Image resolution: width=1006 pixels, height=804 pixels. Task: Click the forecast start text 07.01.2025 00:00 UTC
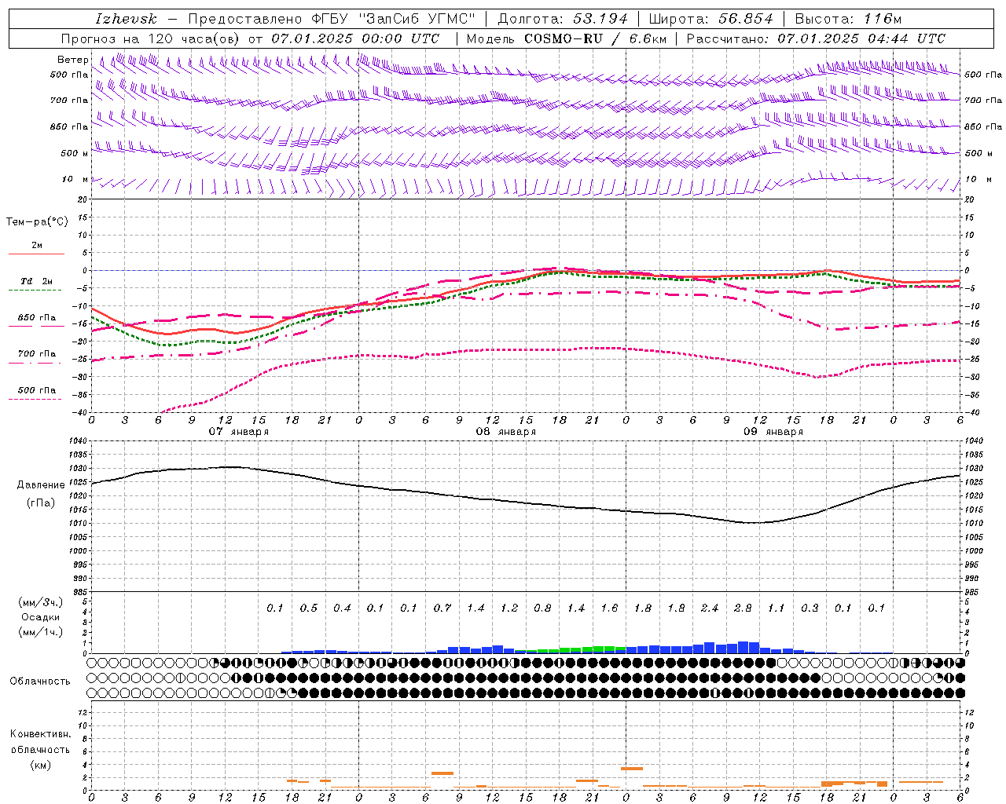point(355,38)
